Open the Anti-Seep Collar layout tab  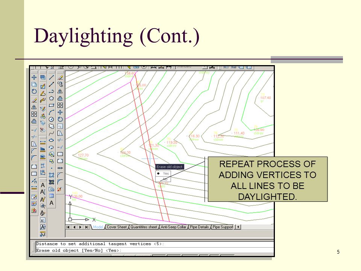pyautogui.click(x=173, y=227)
